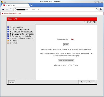Toggle the 4. Configure DB connection checkbox
This screenshot has width=104, height=97.
pos(8,34)
